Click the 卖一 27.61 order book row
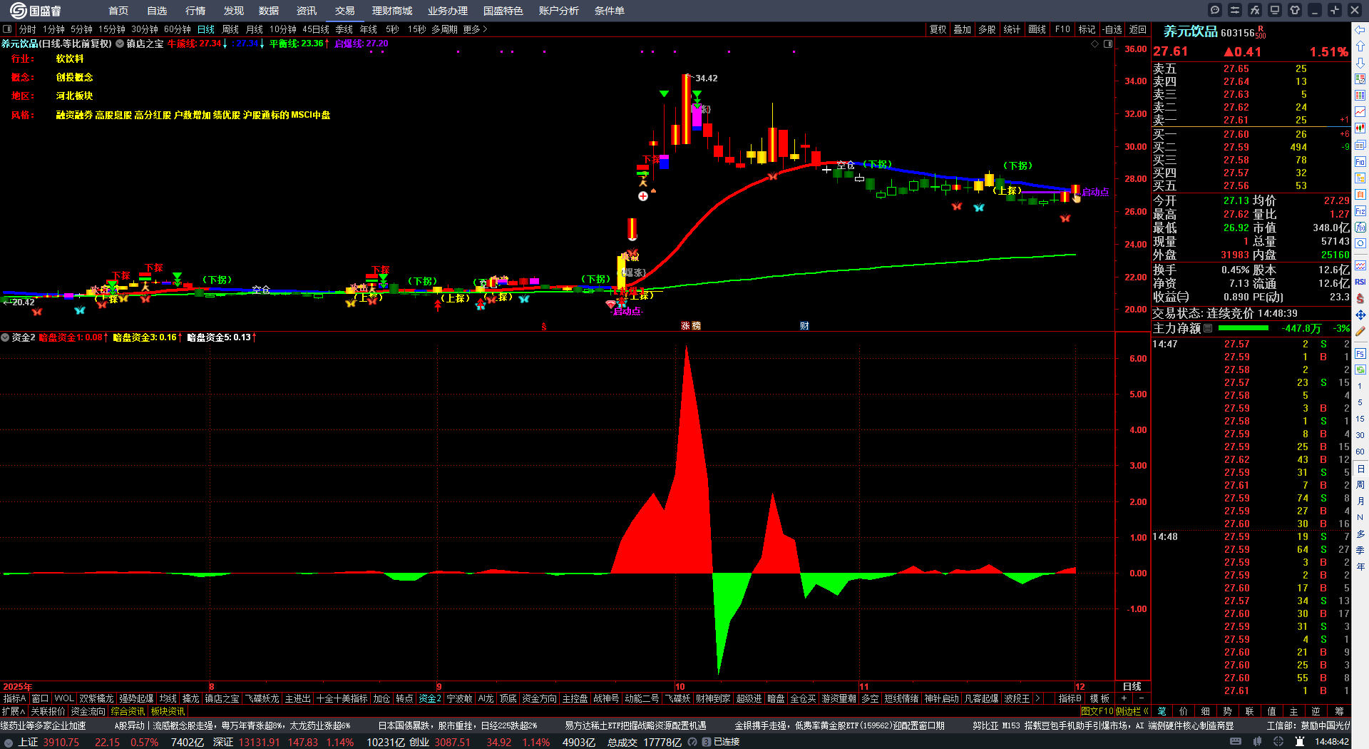1369x749 pixels. [1251, 120]
